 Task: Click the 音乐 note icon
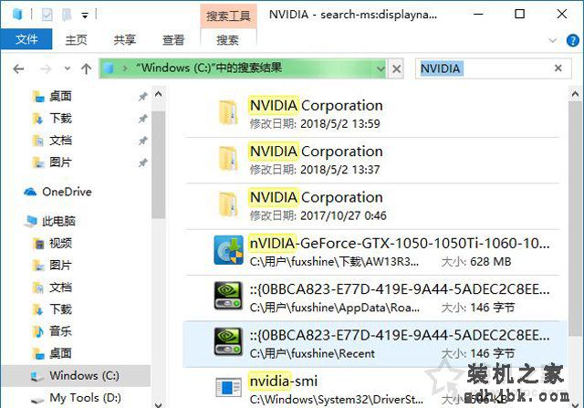[x=38, y=331]
